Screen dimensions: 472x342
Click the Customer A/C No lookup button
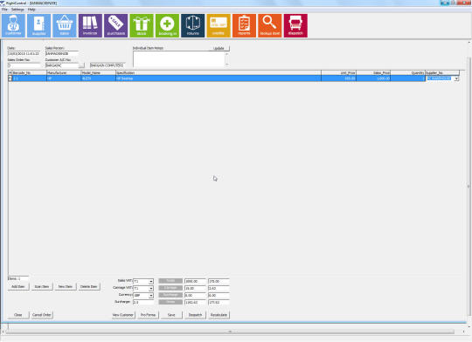click(81, 65)
